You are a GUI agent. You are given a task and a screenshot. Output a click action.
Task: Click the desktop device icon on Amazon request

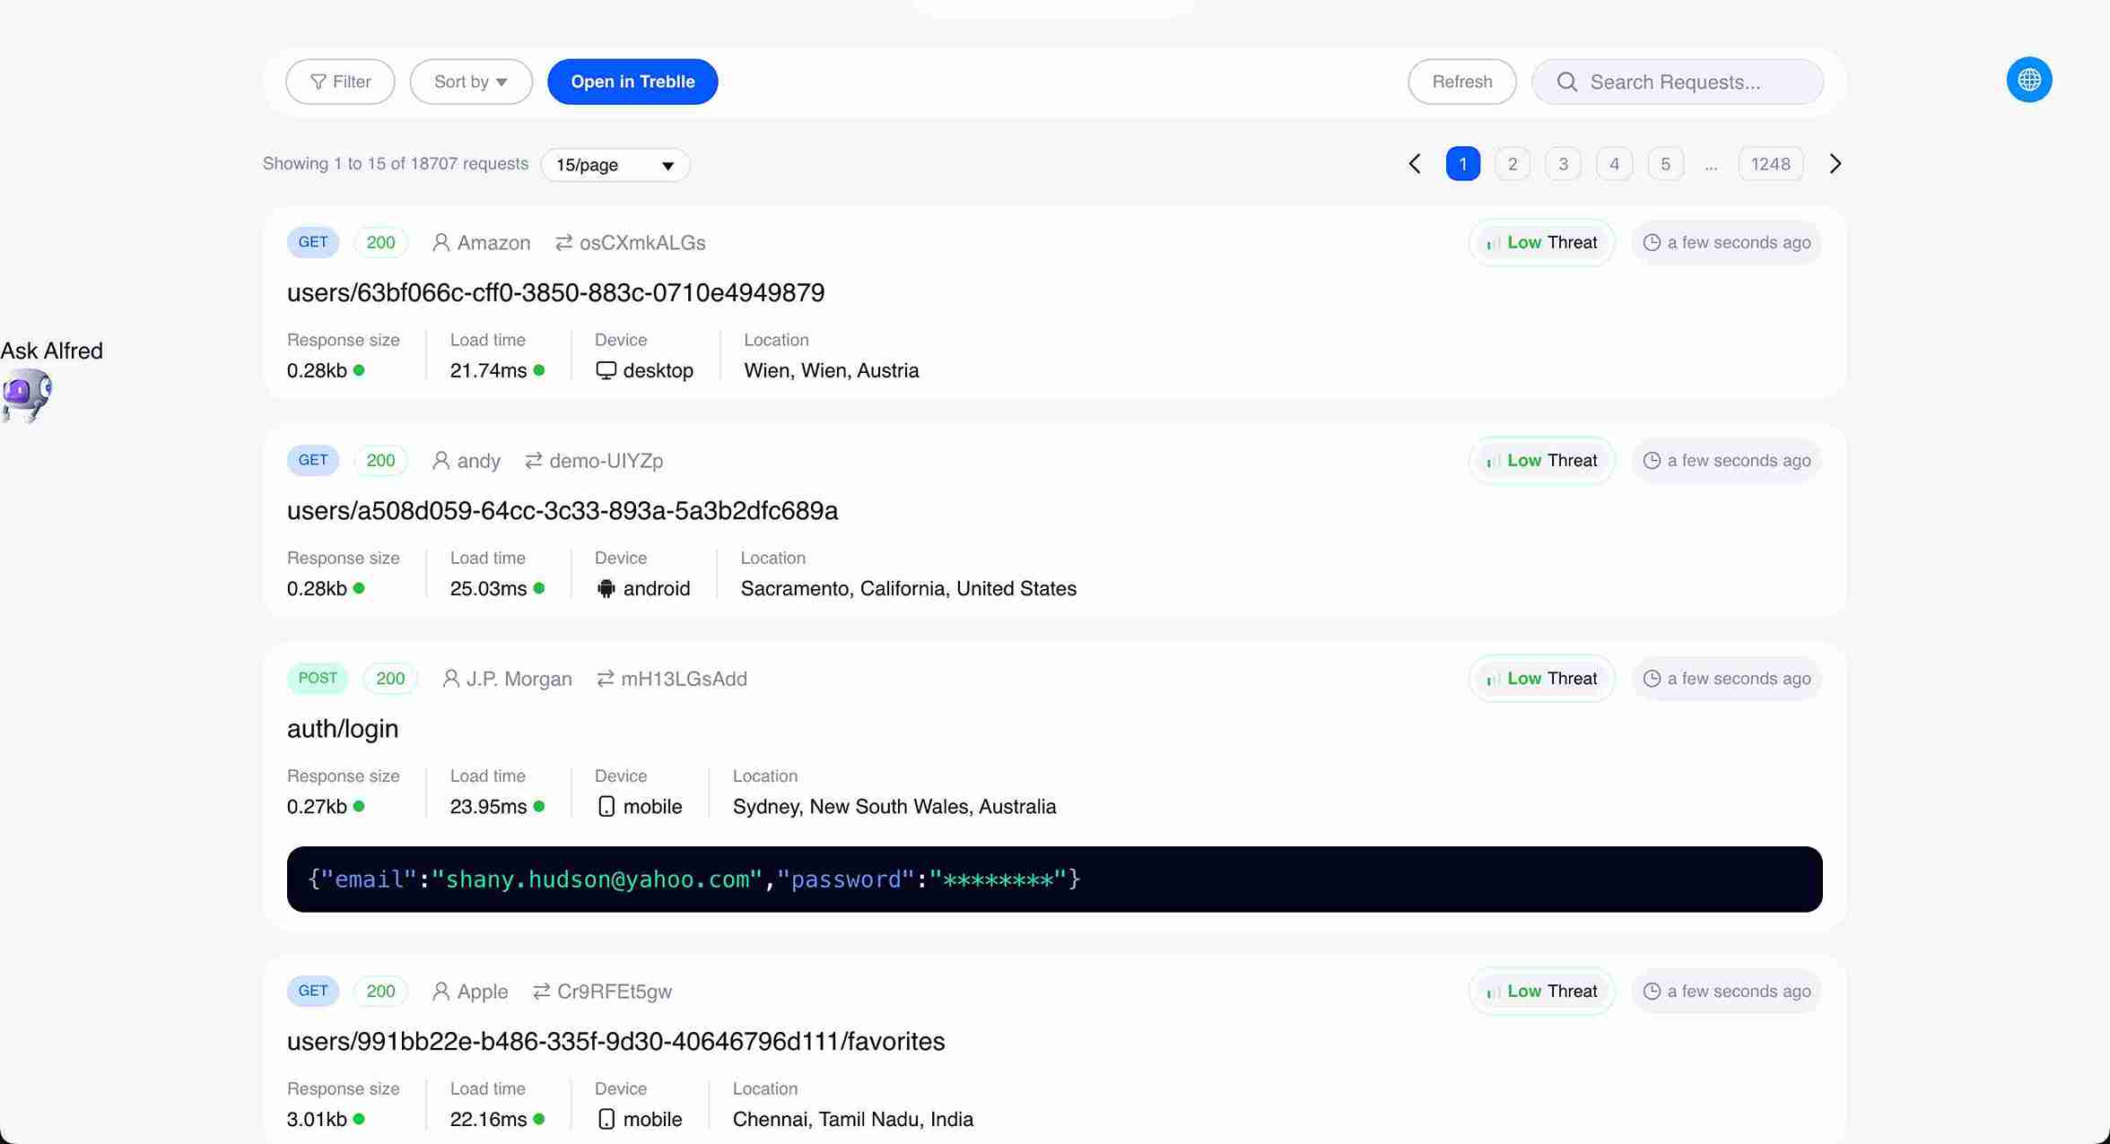[x=606, y=369]
